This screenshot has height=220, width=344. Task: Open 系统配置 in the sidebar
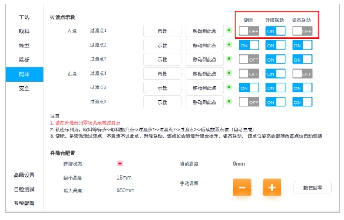click(24, 204)
